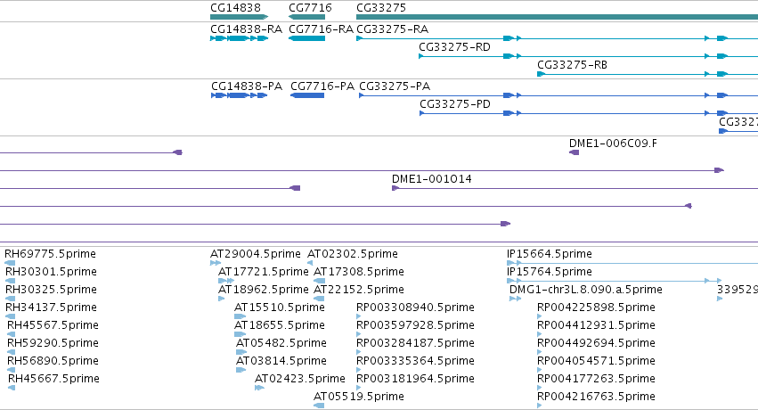Click the AT17721.5prime EST label
The width and height of the screenshot is (758, 410).
tap(264, 272)
